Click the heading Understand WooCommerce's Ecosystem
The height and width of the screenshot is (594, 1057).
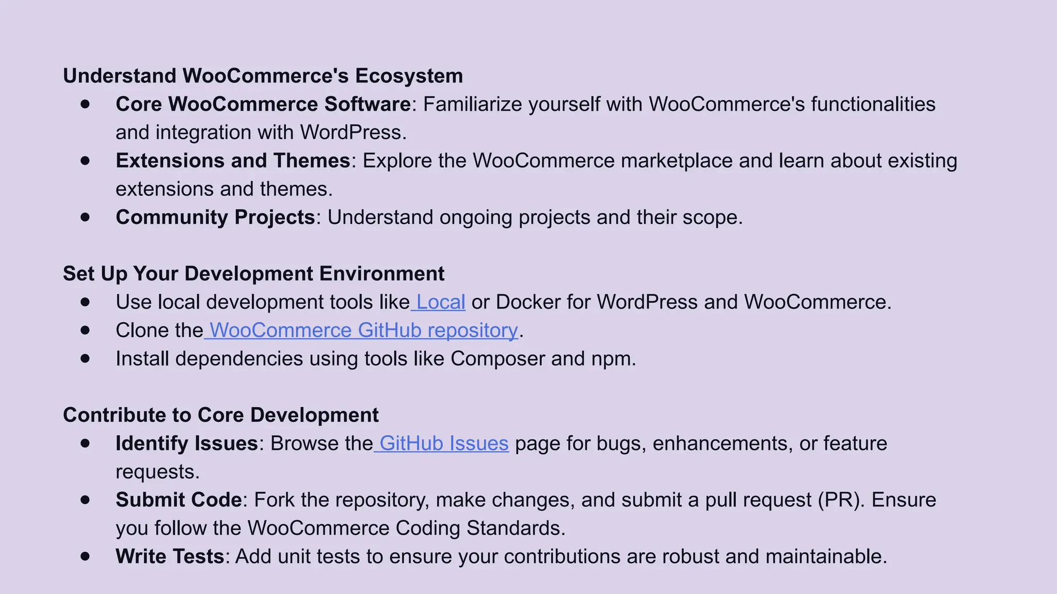point(263,76)
